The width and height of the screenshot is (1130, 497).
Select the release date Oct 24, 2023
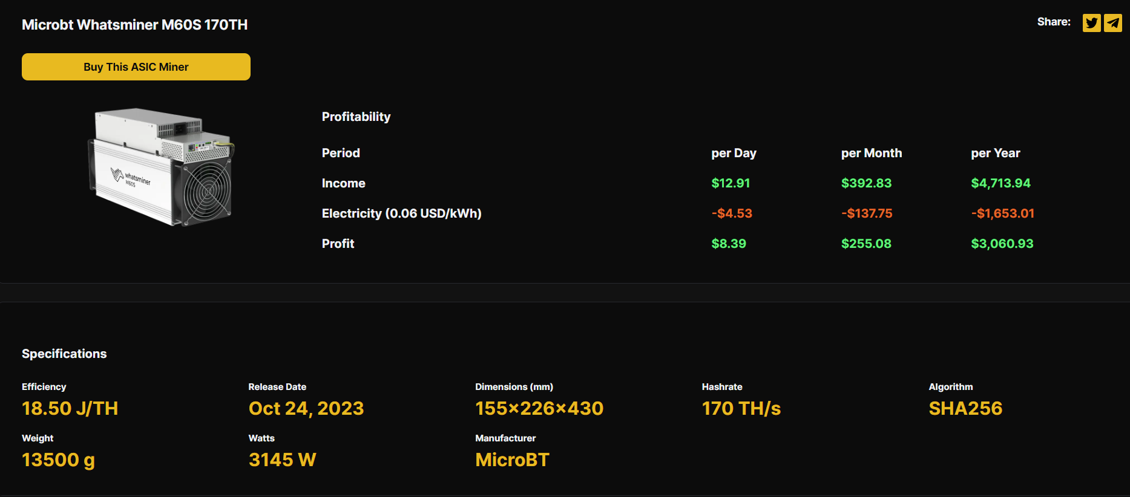coord(306,409)
